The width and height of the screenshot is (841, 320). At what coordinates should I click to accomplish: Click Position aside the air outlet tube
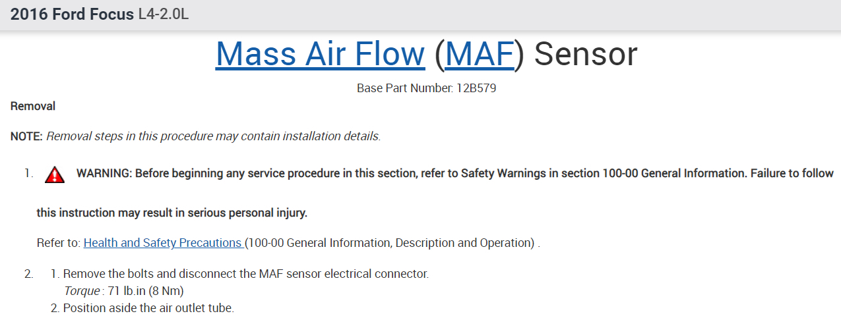148,307
